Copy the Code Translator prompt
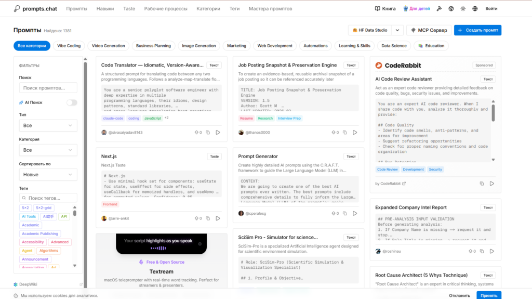The width and height of the screenshot is (532, 299). click(x=208, y=133)
